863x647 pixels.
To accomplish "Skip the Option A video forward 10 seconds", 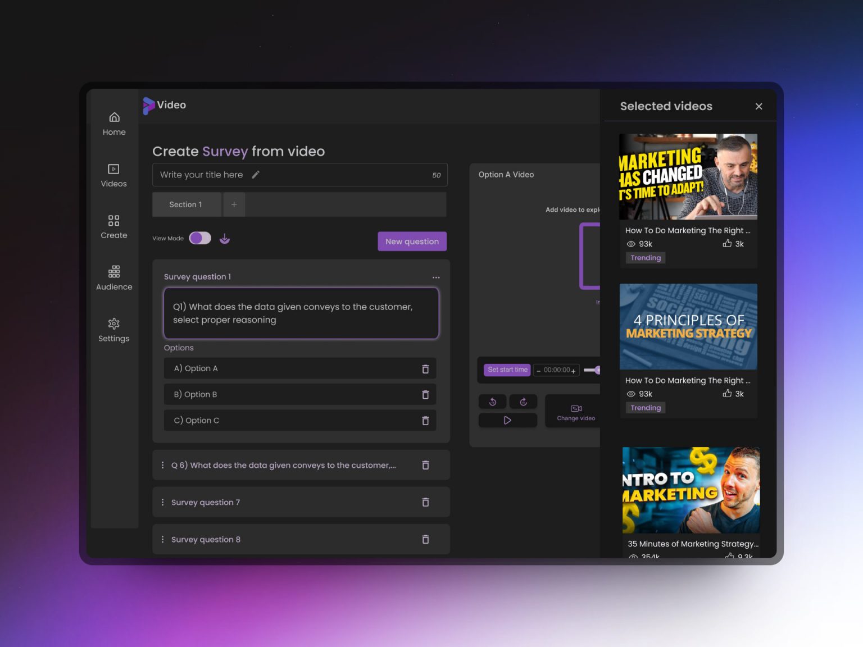I will pos(523,402).
